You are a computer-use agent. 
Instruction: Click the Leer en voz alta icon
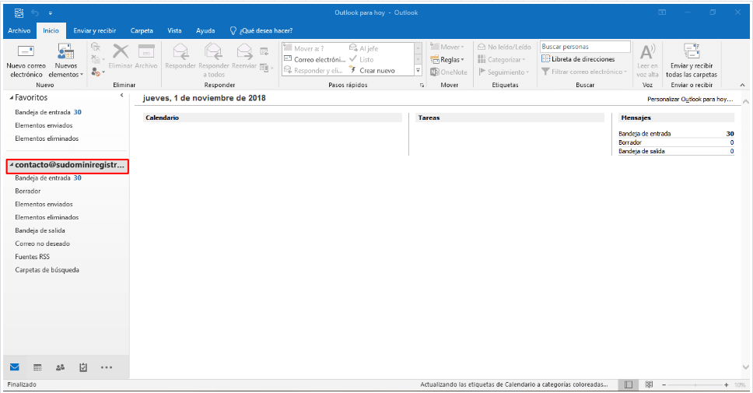coord(647,51)
